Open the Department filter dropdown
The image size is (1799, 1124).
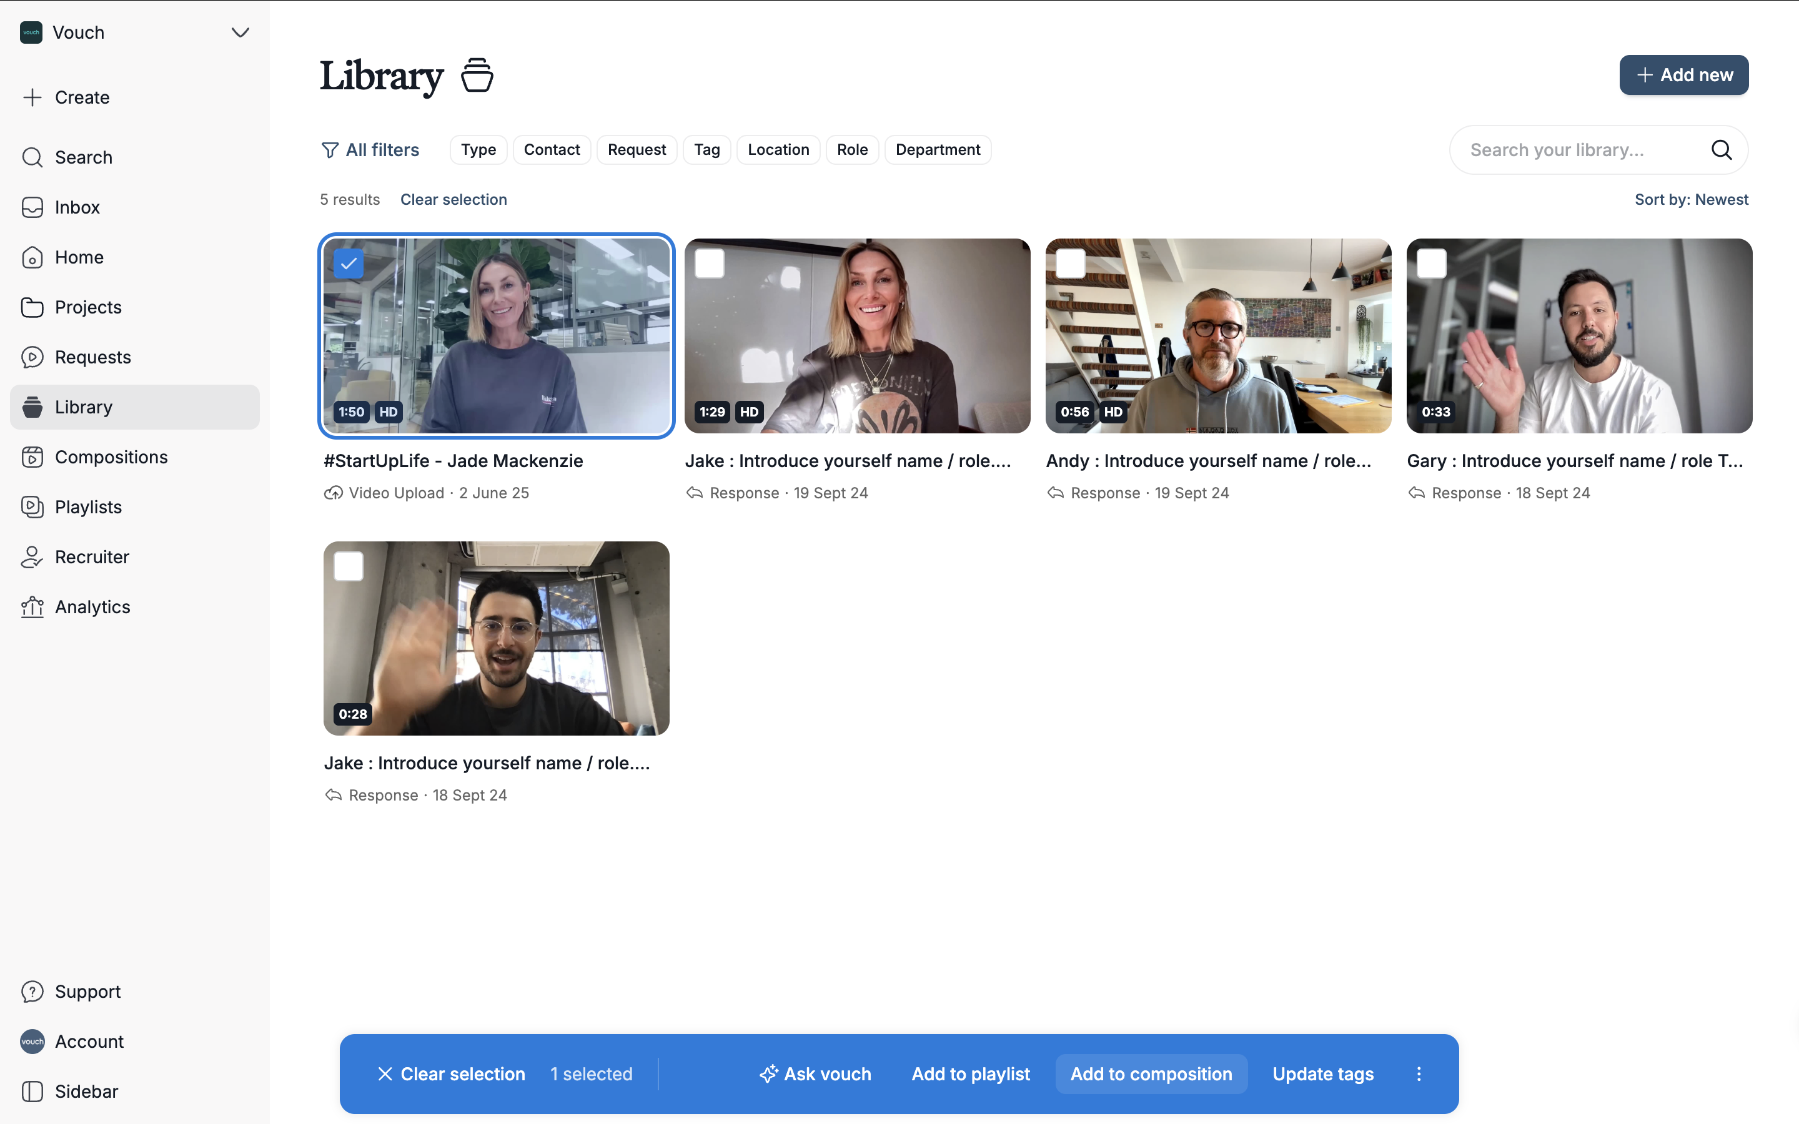(938, 149)
